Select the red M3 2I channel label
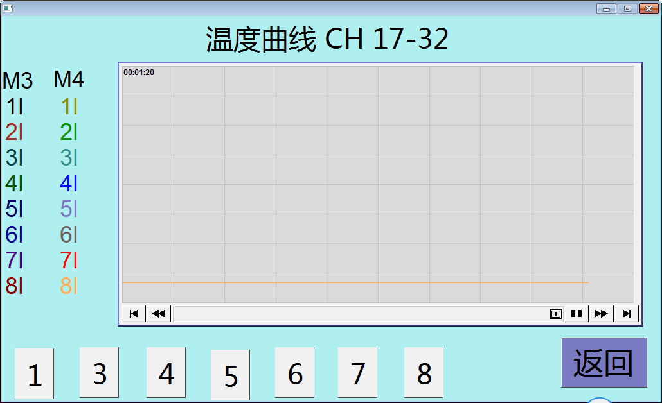This screenshot has width=662, height=403. (14, 132)
